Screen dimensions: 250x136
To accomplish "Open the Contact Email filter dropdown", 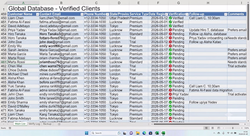I will pos(82,14).
